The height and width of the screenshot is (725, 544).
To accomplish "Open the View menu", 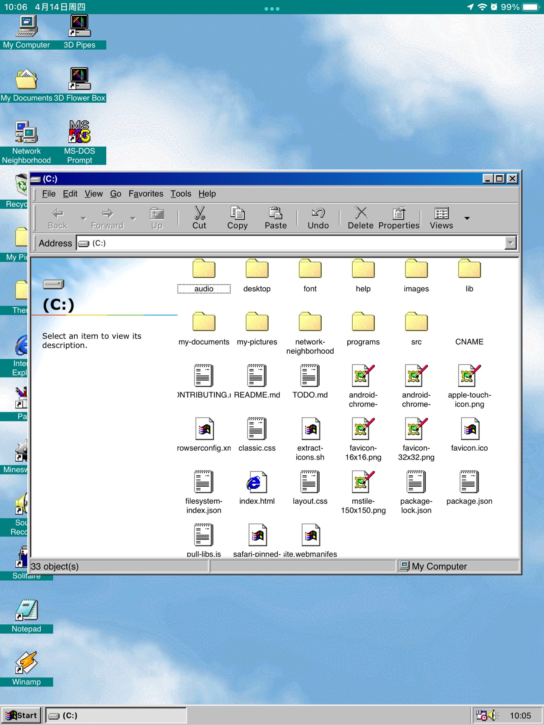I will point(93,194).
